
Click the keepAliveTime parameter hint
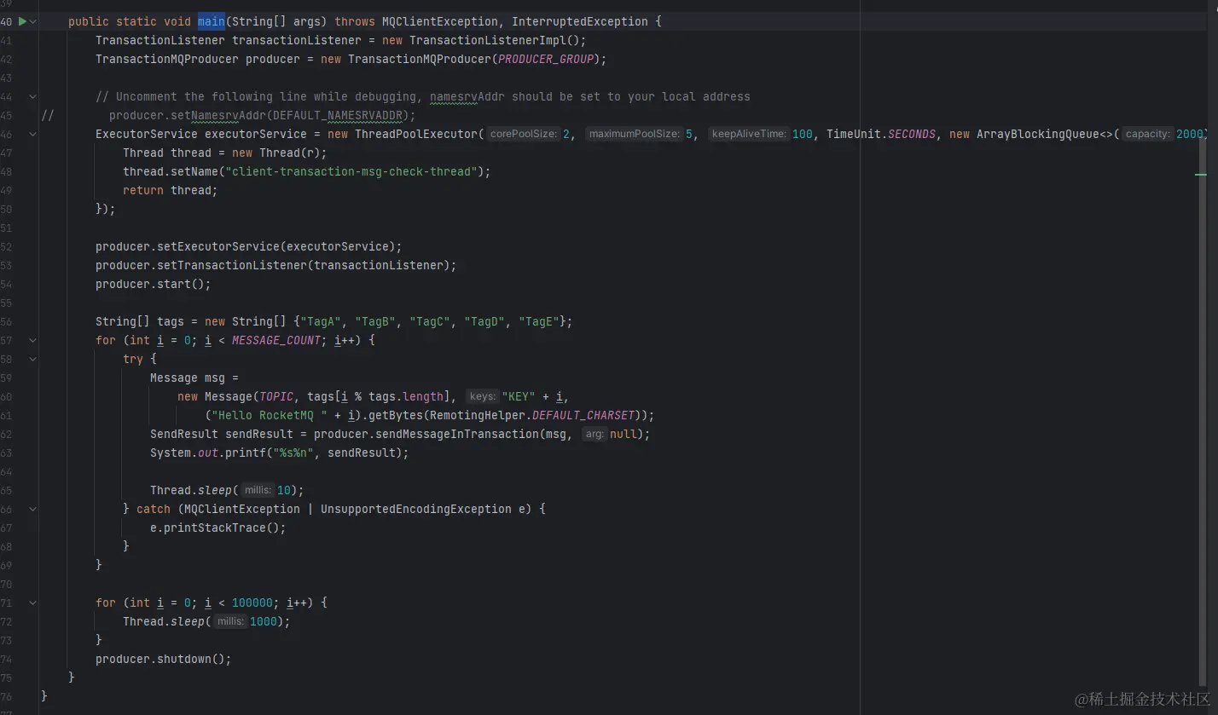[749, 134]
